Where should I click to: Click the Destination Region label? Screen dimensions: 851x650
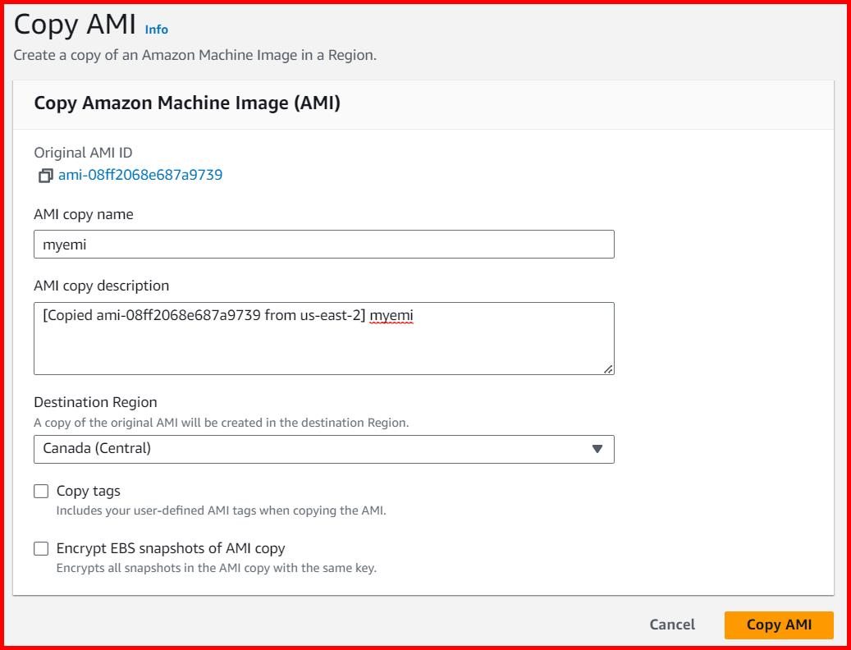[x=95, y=402]
